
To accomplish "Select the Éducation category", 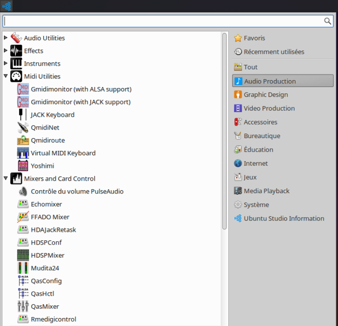I will (x=283, y=149).
